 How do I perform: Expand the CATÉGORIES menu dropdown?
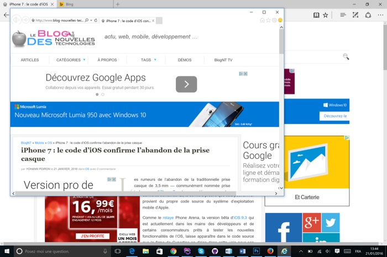pos(84,60)
